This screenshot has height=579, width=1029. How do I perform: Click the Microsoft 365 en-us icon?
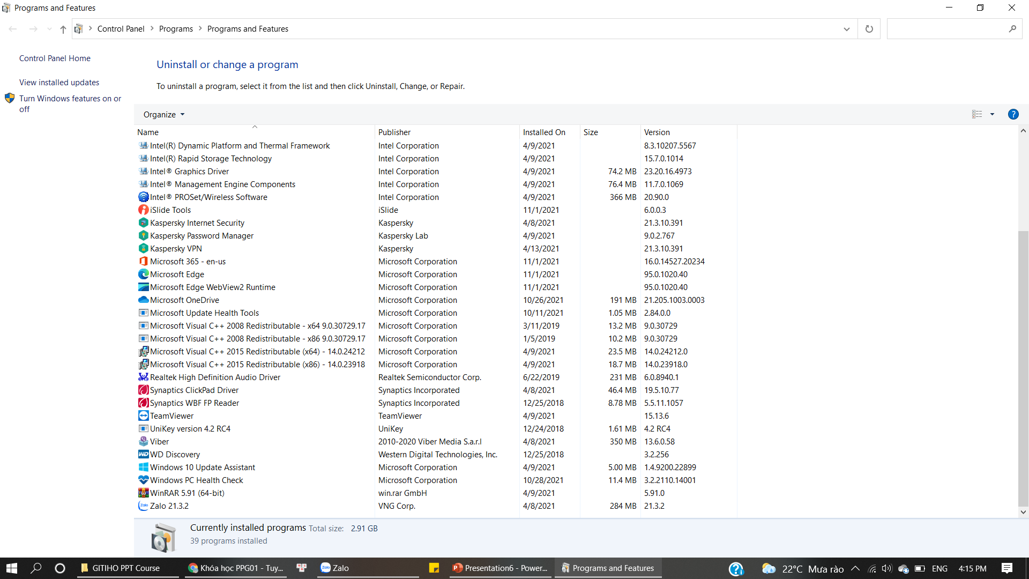pos(143,261)
